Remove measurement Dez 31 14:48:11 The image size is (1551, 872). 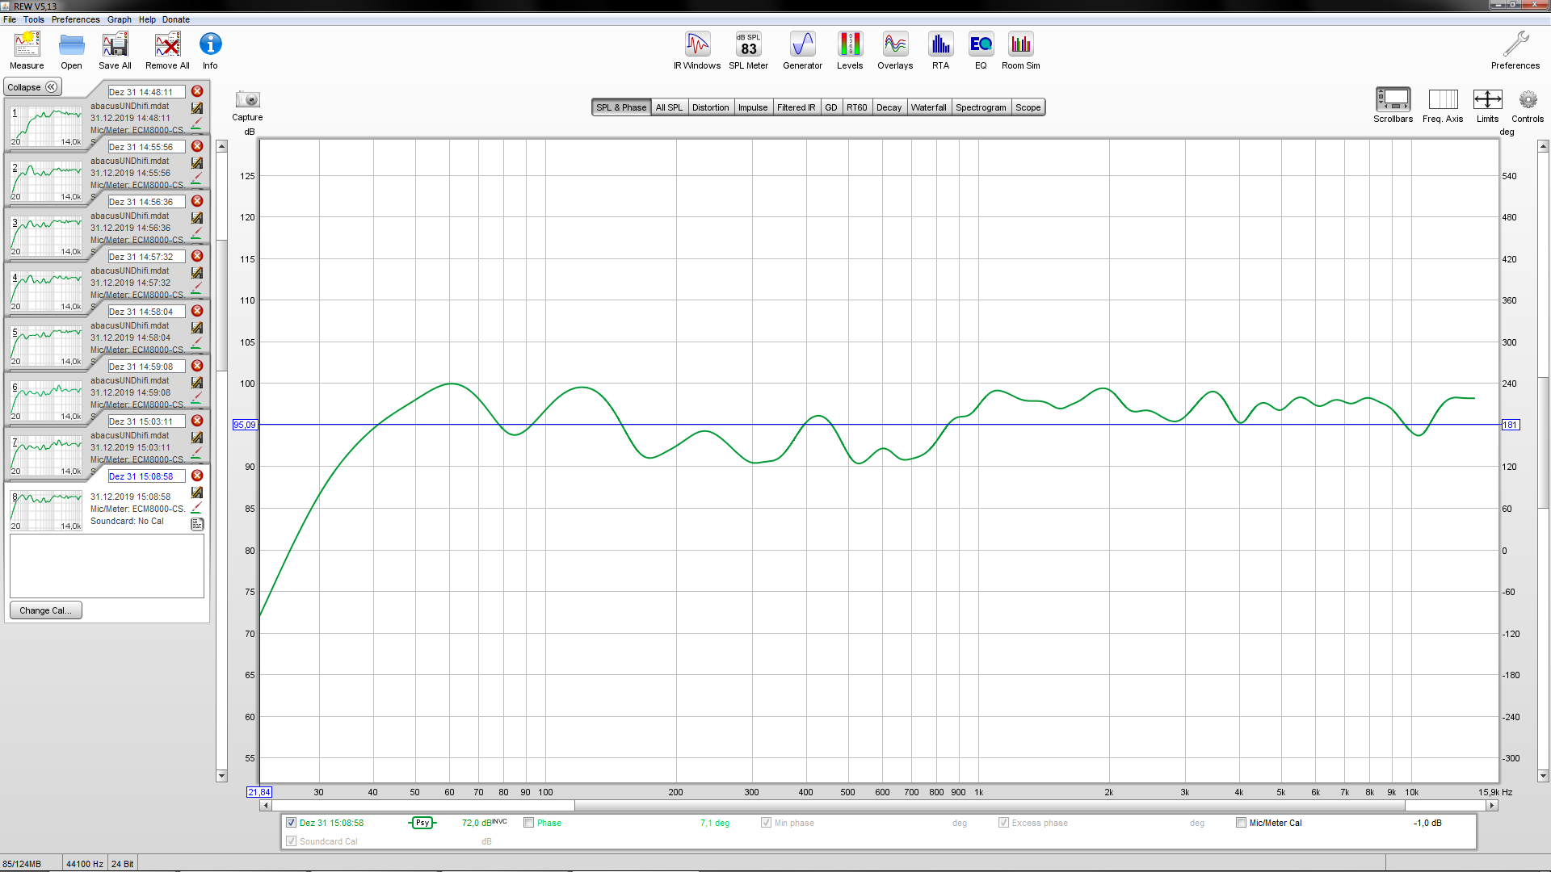(197, 91)
